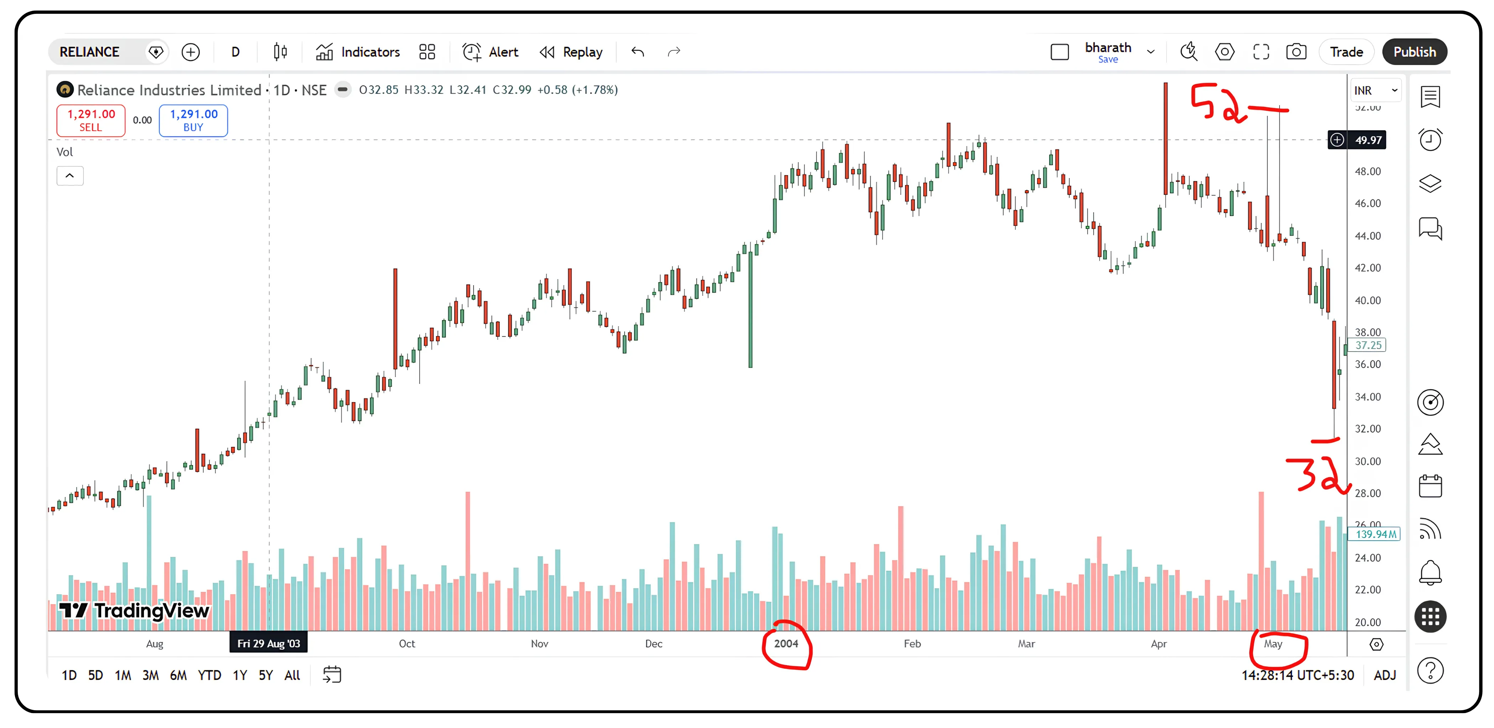Redo the chart action
Screen dimensions: 1494x728
click(673, 52)
